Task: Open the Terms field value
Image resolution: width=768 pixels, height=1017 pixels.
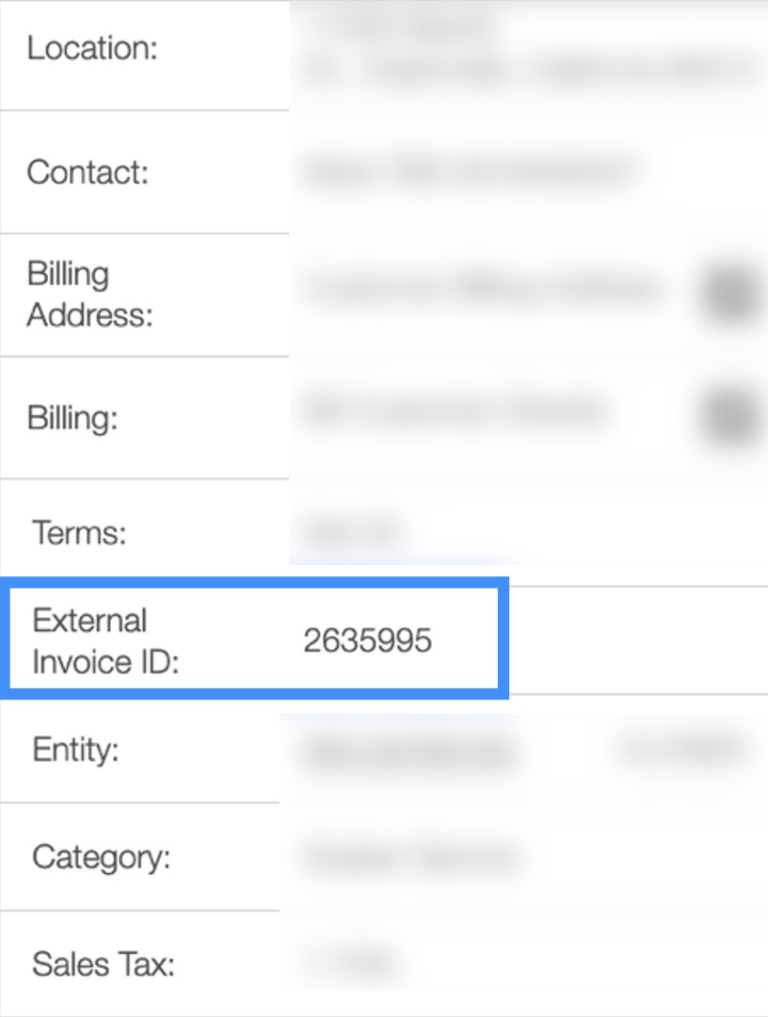Action: [354, 532]
